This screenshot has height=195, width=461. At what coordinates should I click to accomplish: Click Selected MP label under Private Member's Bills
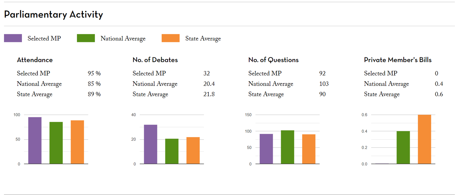click(x=381, y=73)
